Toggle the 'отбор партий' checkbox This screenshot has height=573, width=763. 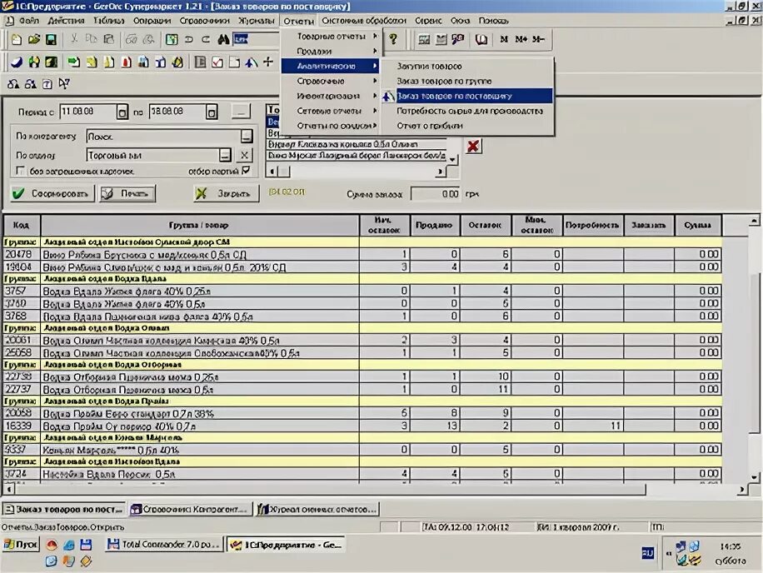coord(246,170)
